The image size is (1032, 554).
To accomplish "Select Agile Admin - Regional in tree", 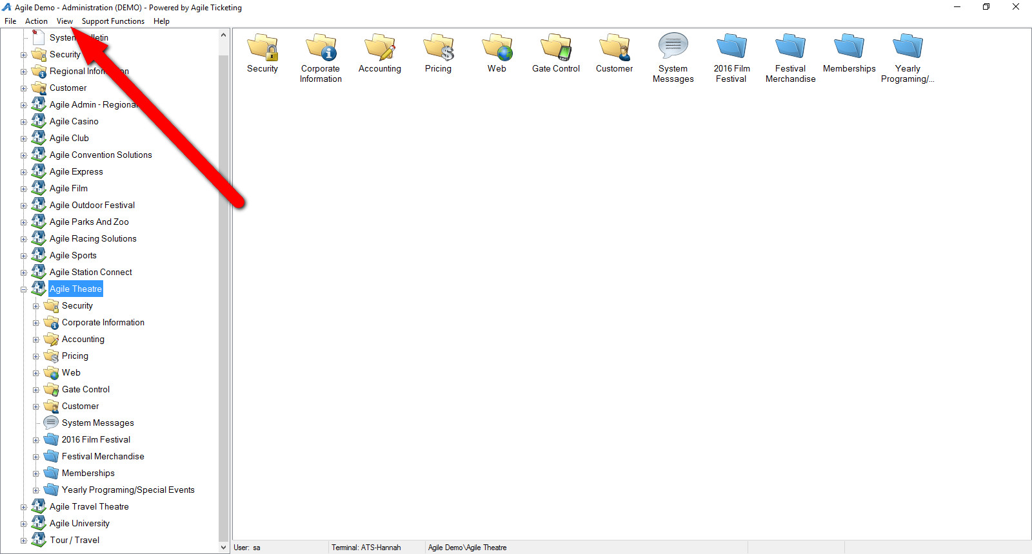I will coord(94,104).
